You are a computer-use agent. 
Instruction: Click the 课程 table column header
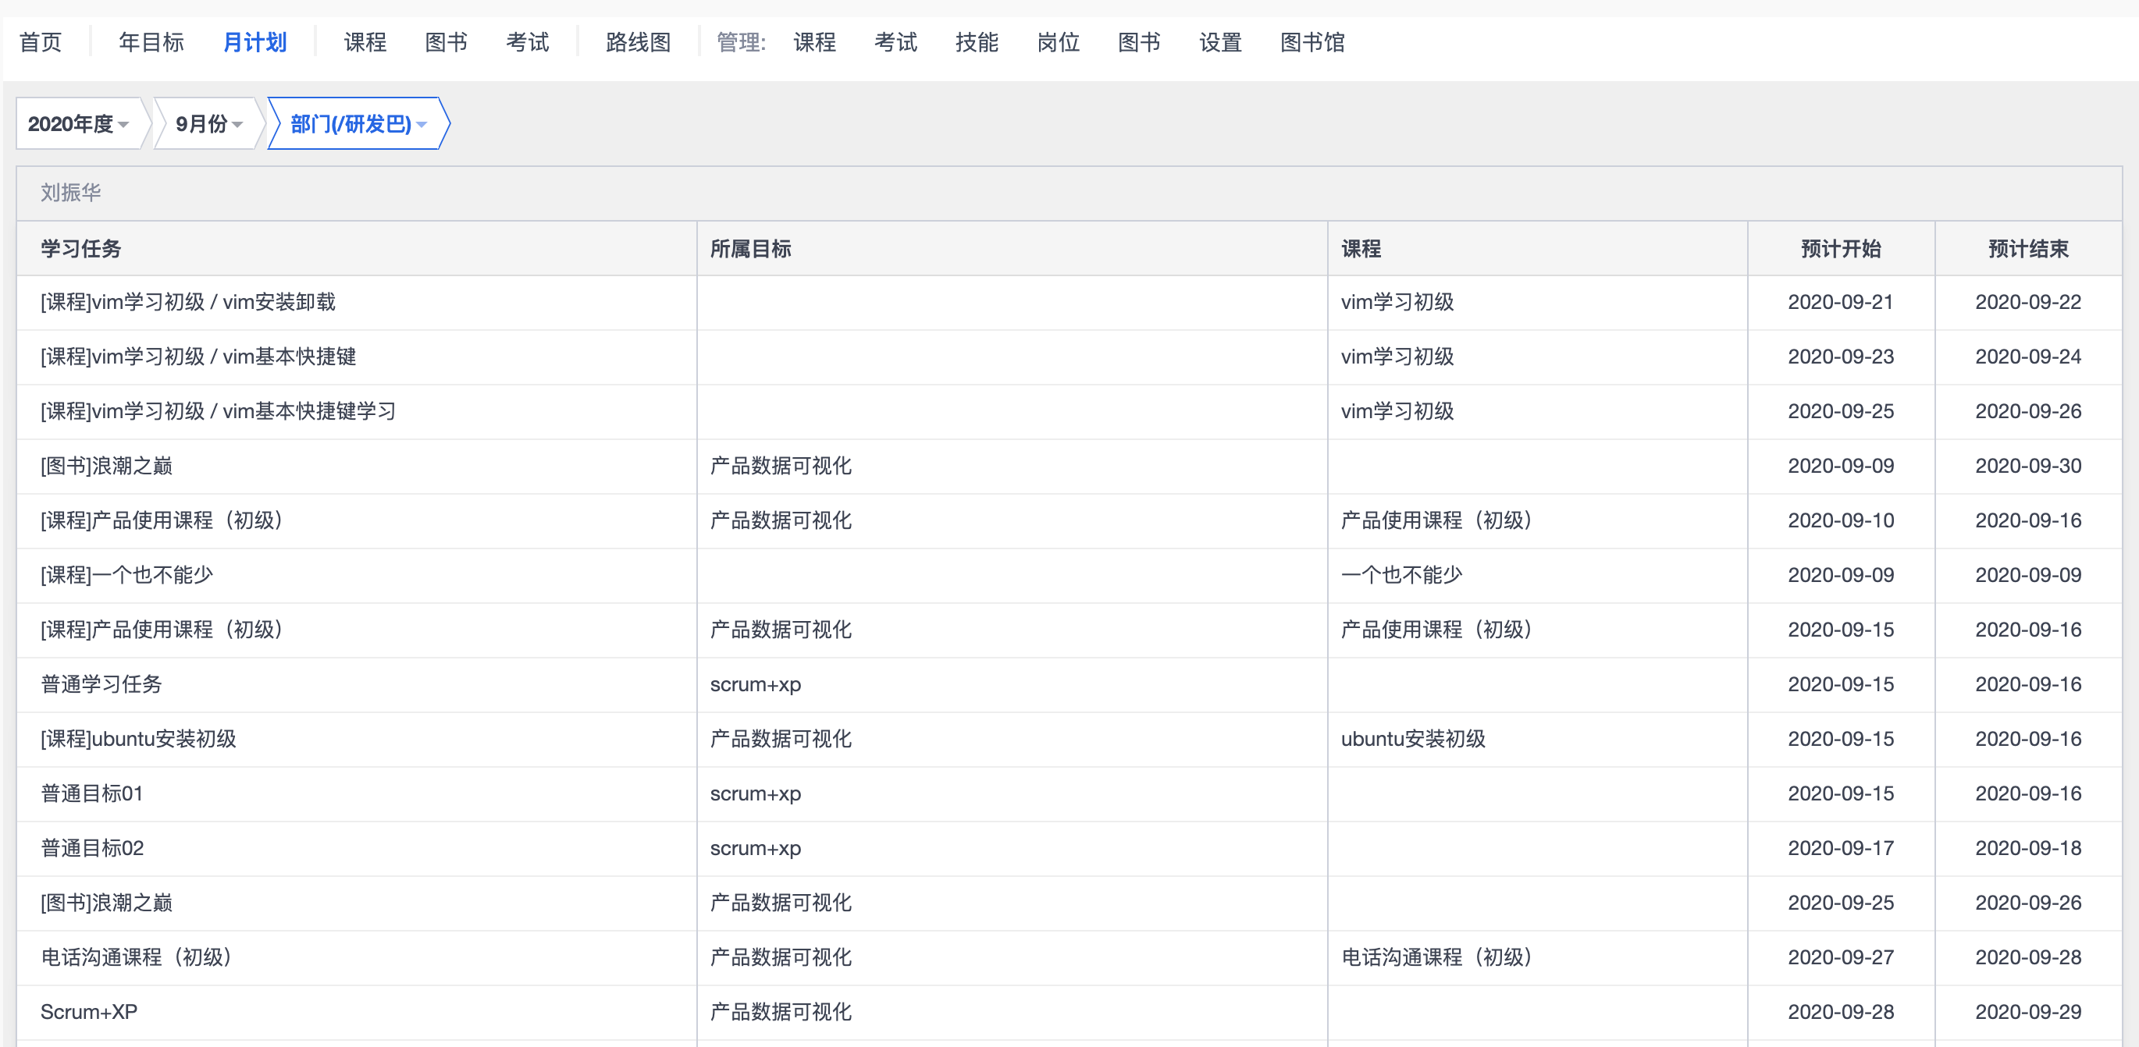click(1361, 249)
